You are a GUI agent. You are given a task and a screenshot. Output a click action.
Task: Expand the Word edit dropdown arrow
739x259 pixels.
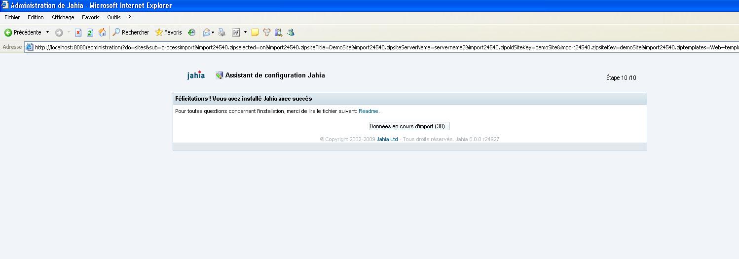pos(245,33)
